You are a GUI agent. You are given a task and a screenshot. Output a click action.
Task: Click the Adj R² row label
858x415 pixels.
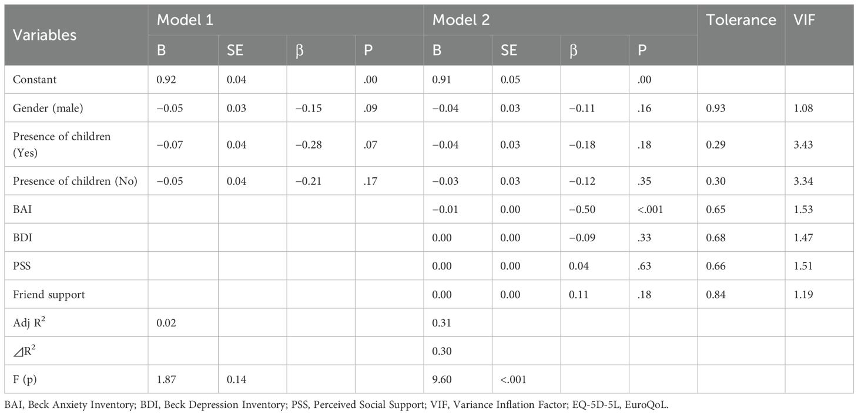(x=31, y=323)
